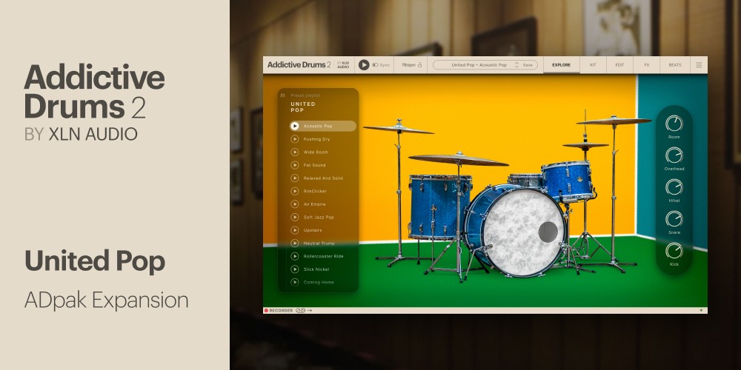Collapse the preset playlist panel icon
Image resolution: width=741 pixels, height=370 pixels.
(282, 95)
